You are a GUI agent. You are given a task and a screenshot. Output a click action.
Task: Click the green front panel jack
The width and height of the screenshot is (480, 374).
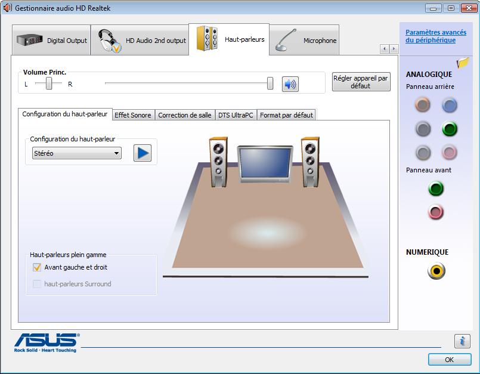pos(436,188)
